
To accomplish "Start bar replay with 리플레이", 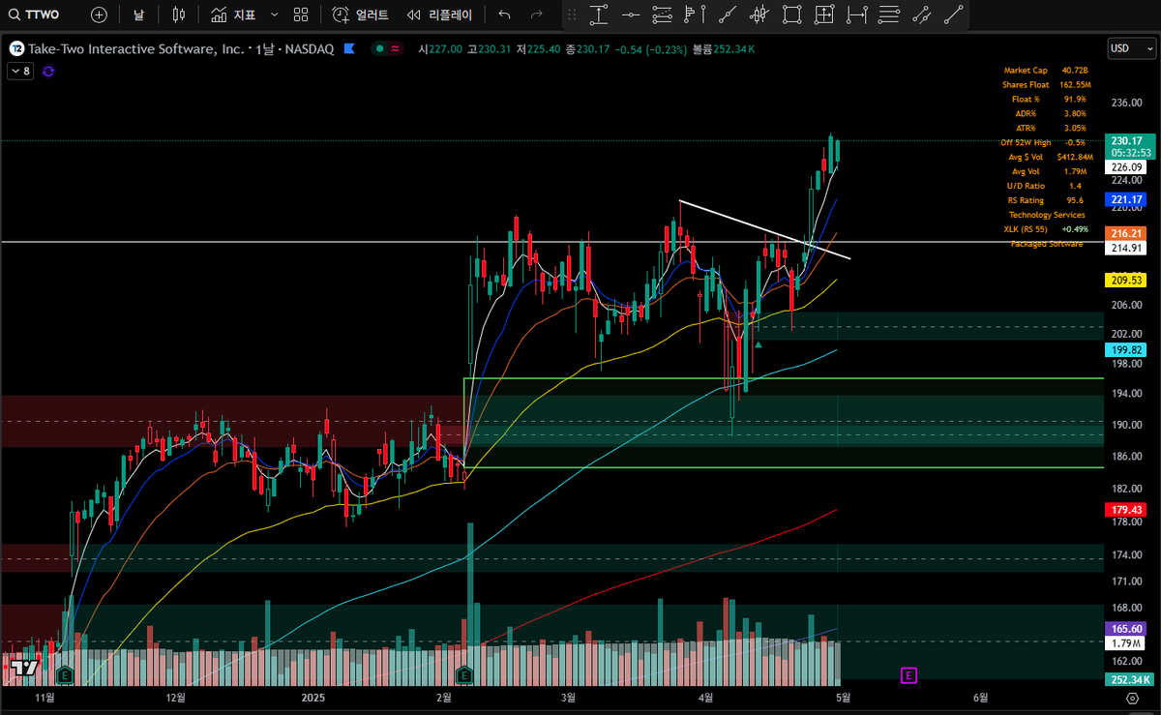I will 440,15.
